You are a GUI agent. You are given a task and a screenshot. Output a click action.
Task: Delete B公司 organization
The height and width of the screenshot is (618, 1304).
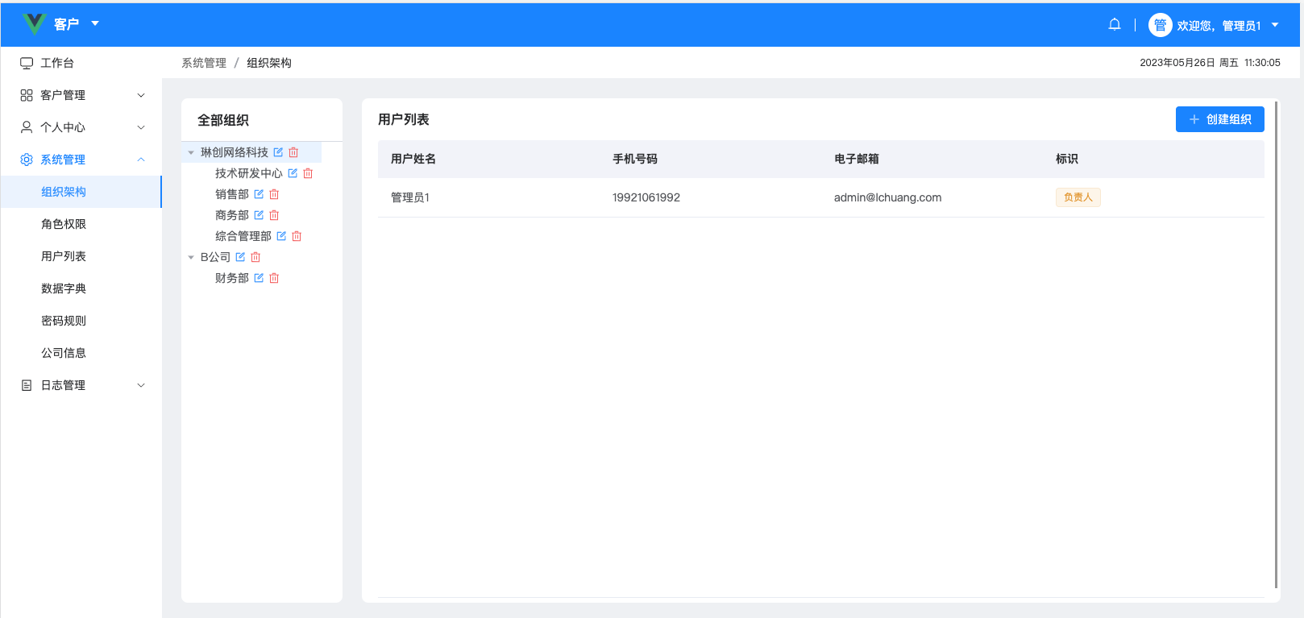pyautogui.click(x=255, y=257)
